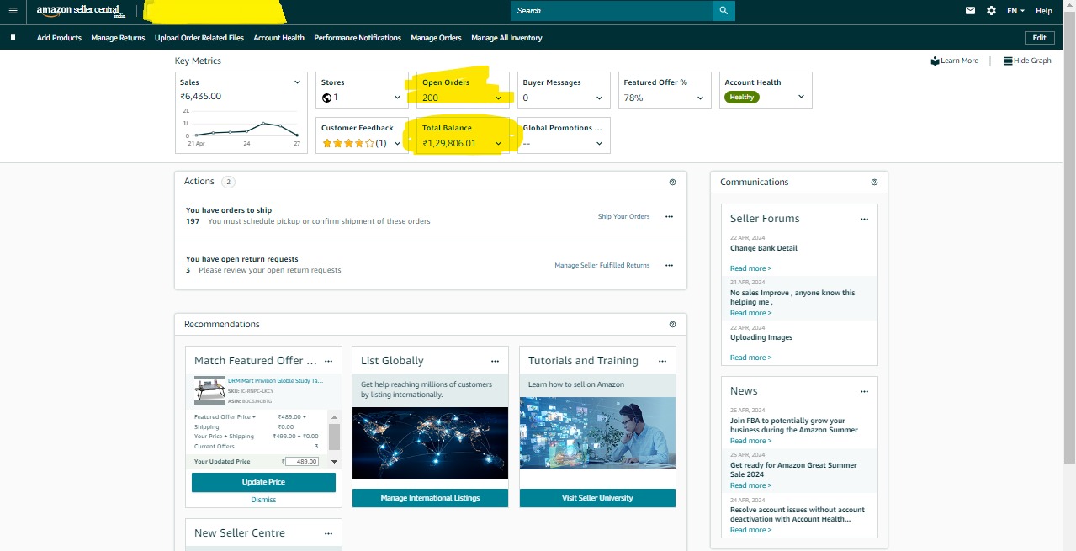Expand the Account Health card chevron
Viewport: 1076px width, 551px height.
pos(801,97)
